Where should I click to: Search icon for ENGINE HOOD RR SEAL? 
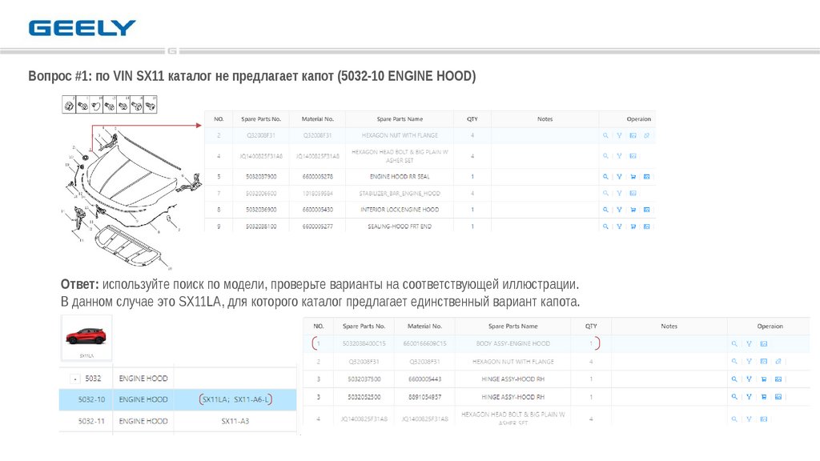pos(605,177)
